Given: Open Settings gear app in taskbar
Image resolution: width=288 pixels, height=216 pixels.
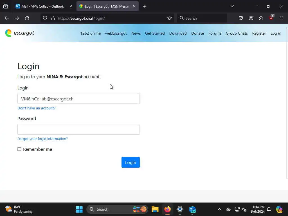Looking at the screenshot, I should (180, 209).
